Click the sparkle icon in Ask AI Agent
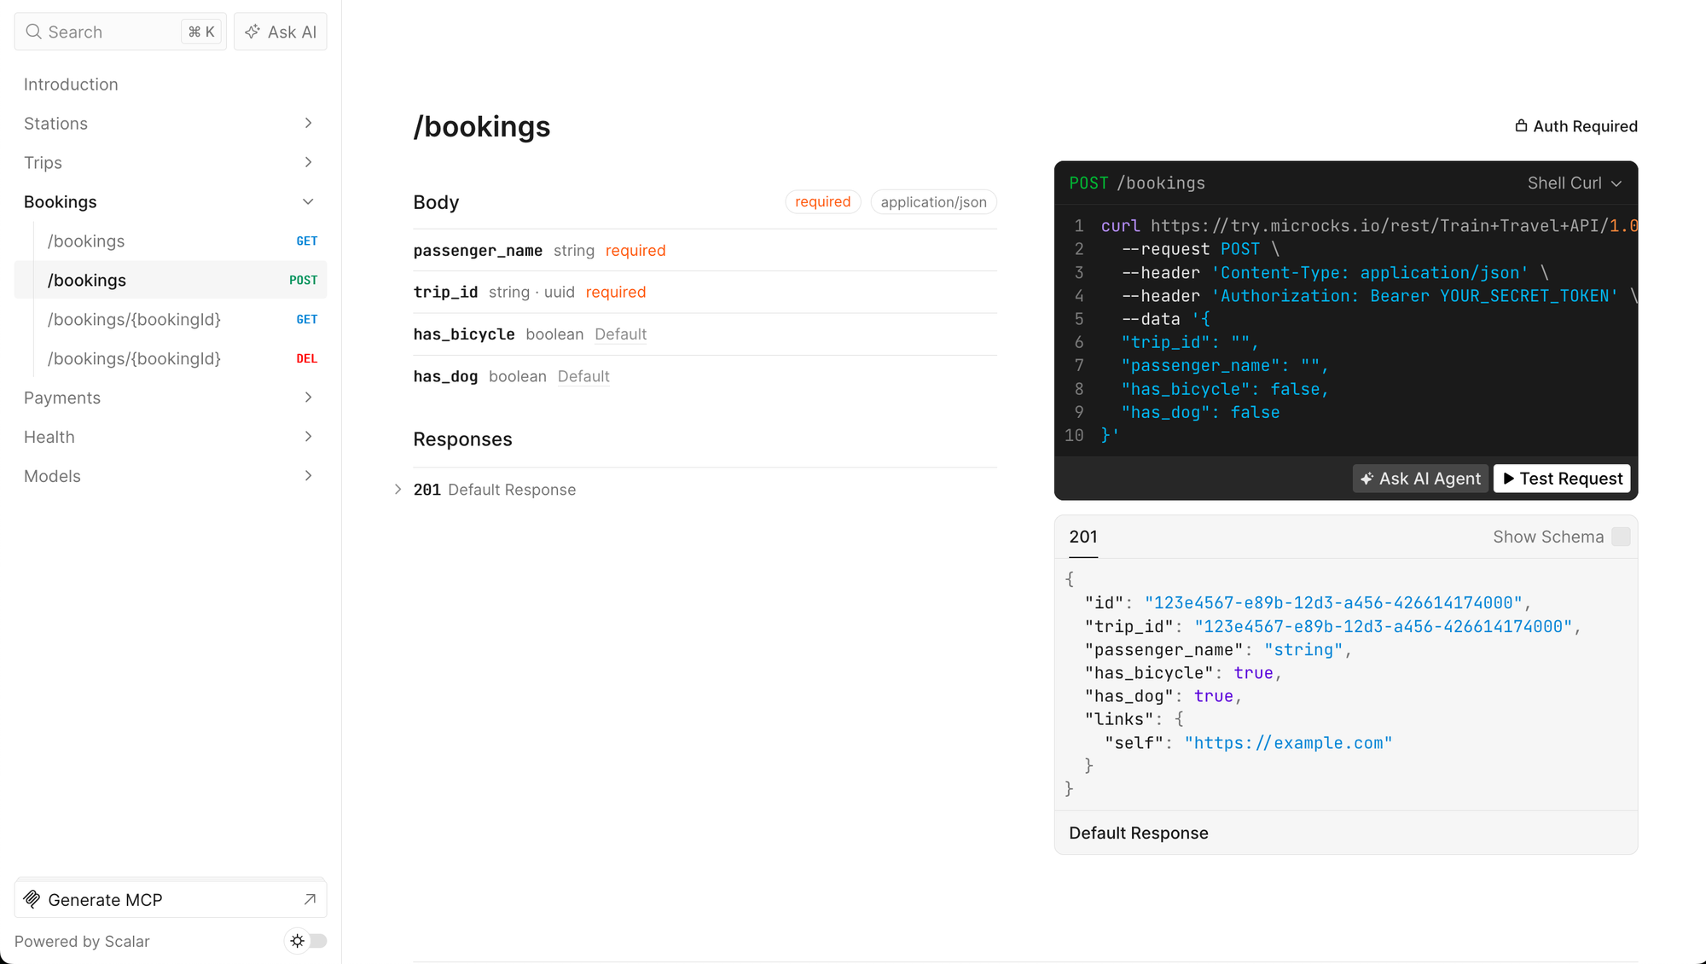The width and height of the screenshot is (1706, 964). [1367, 479]
